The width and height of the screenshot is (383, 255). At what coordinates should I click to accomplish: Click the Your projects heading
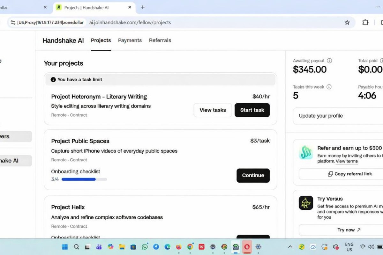tap(64, 63)
